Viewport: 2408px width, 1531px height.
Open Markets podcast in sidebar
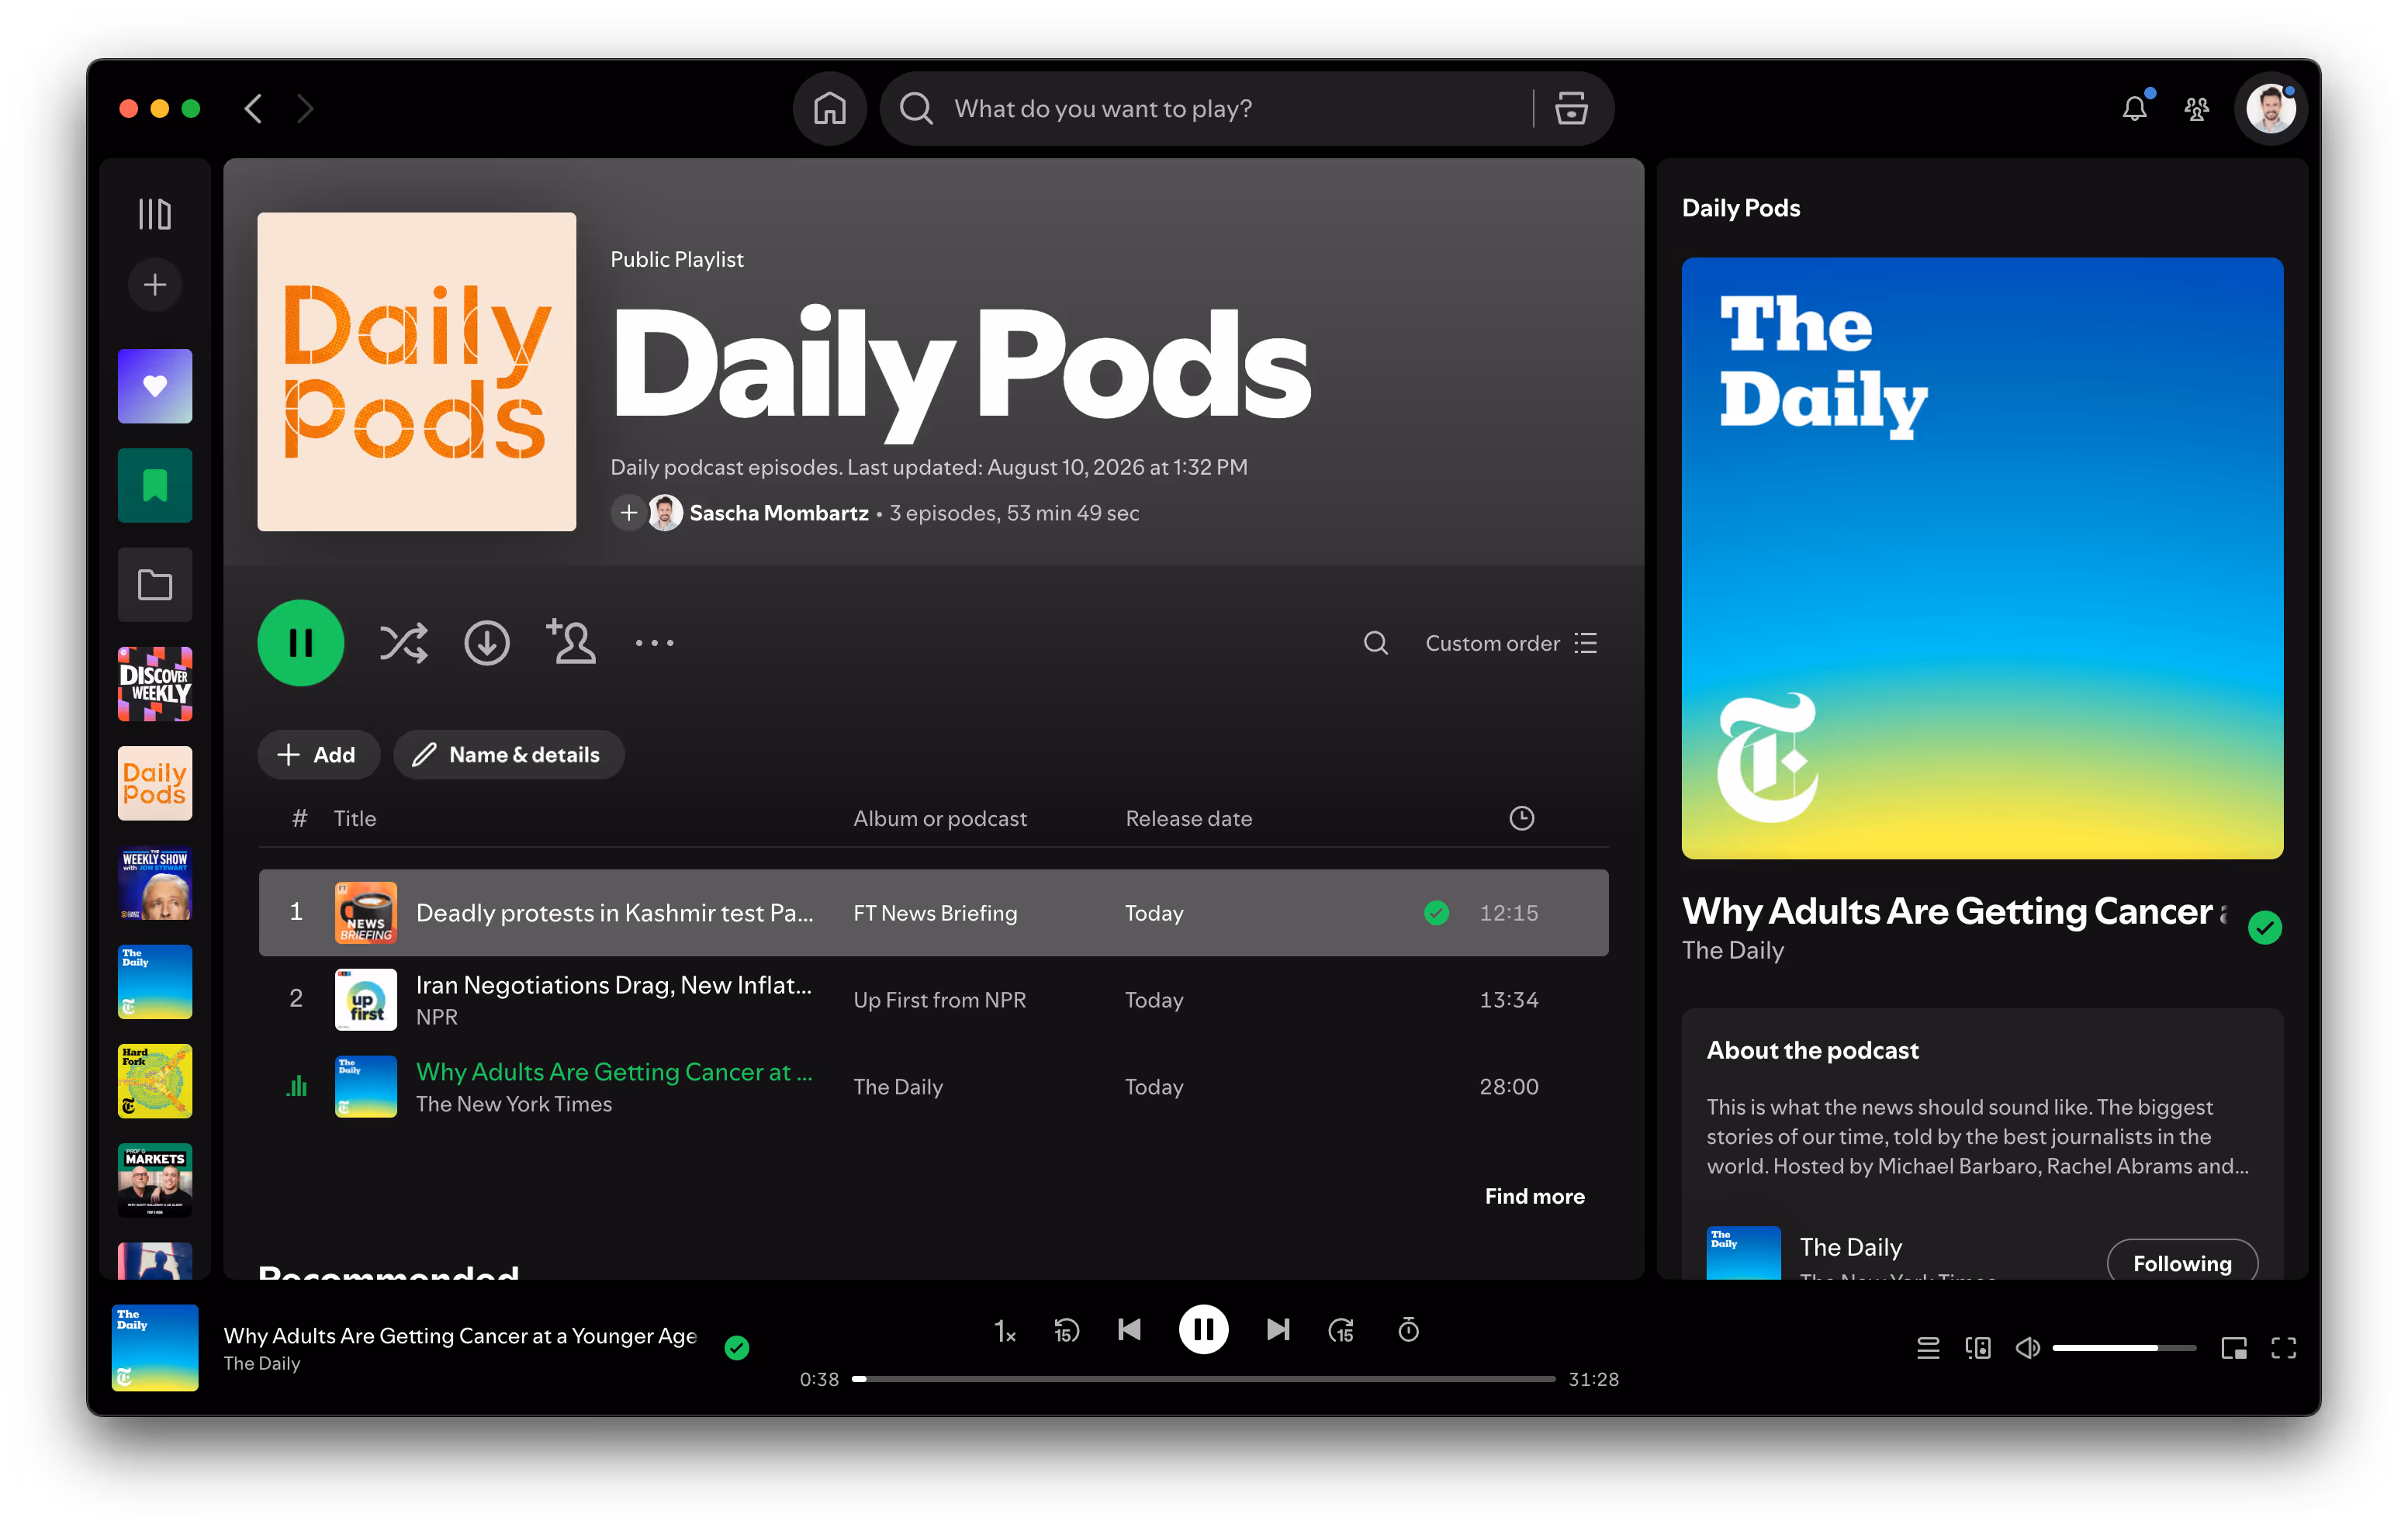[x=155, y=1180]
